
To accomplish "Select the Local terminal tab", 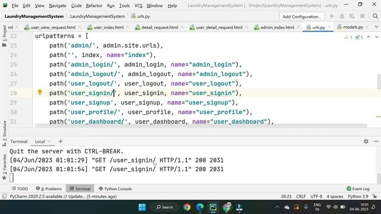I will [x=40, y=141].
